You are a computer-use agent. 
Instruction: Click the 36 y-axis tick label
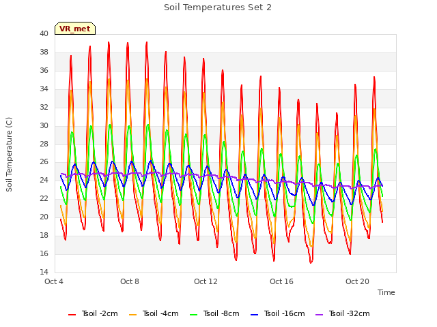[x=44, y=70]
